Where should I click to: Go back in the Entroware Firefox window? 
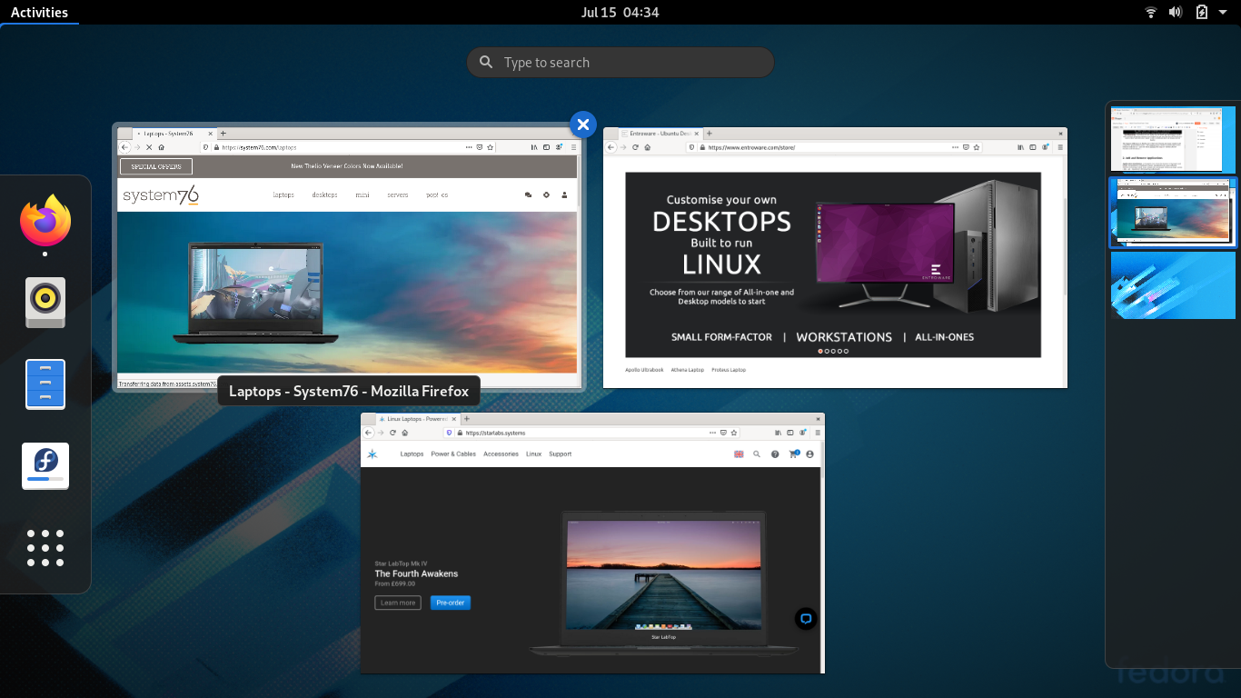(x=611, y=147)
